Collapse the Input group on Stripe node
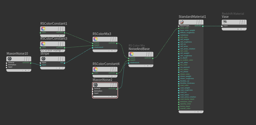The image size is (256, 125). (41, 62)
